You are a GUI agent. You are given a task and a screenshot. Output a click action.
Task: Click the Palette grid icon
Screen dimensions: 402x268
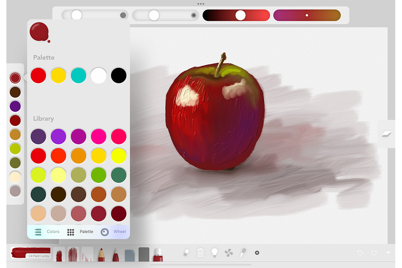coord(71,232)
